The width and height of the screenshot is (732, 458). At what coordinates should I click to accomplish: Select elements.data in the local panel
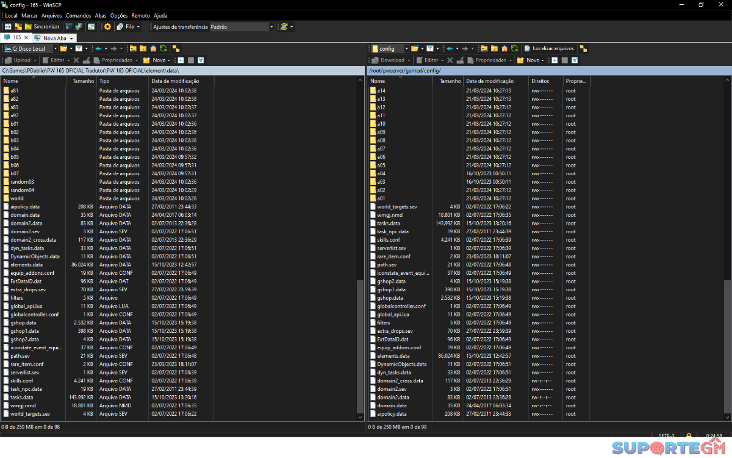tap(26, 264)
